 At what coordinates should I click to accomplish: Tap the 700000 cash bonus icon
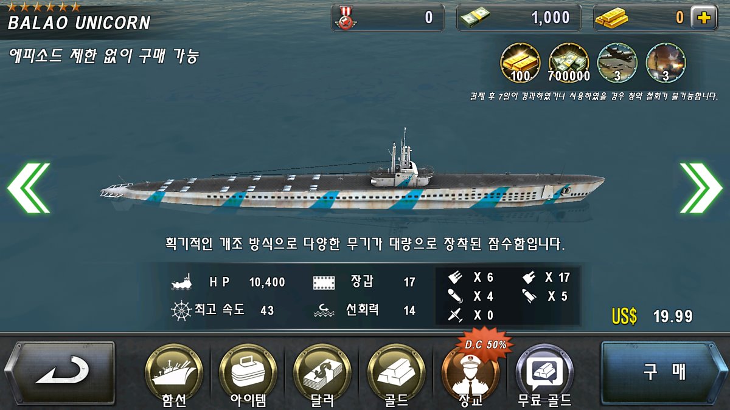point(569,63)
